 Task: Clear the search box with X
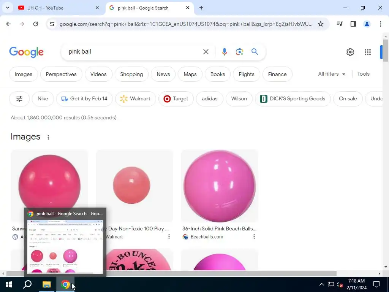pos(206,52)
